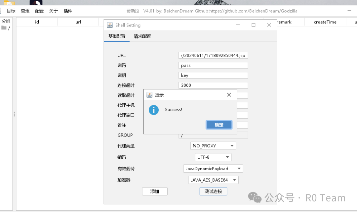Open the 代理类型 NO_PROXY dropdown
The width and height of the screenshot is (357, 212).
point(213,146)
